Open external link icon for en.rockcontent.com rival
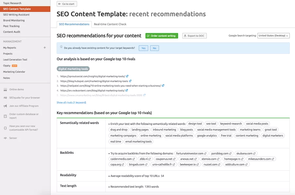Screen dimensions: 295x195 127,90
